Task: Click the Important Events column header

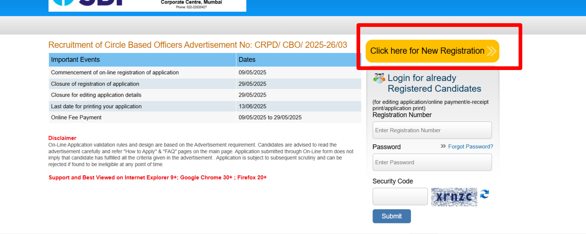Action: (x=142, y=60)
